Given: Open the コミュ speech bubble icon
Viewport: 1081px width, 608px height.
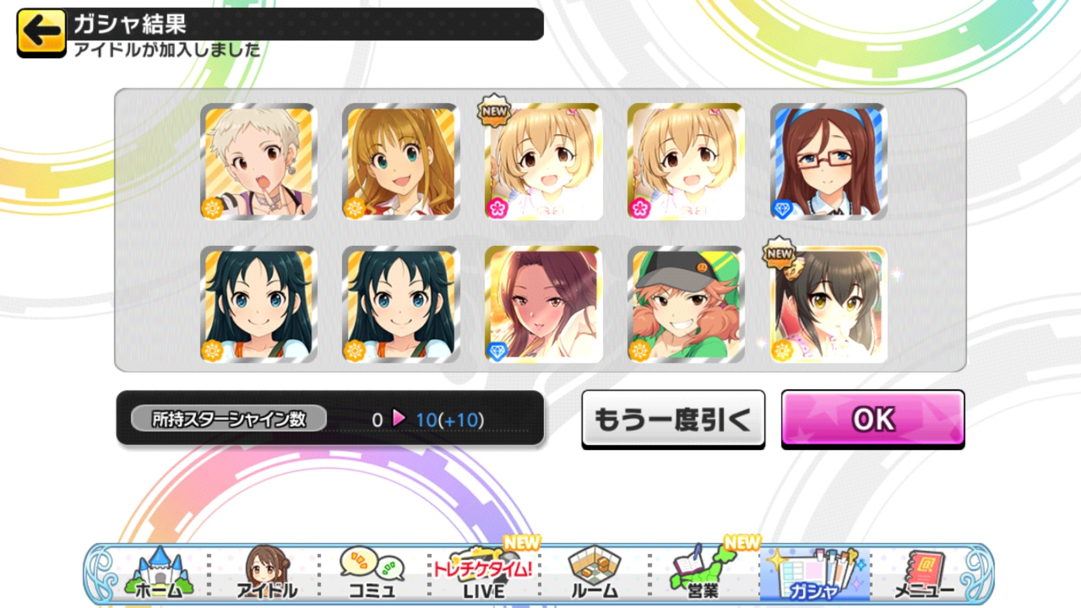Looking at the screenshot, I should [x=372, y=574].
